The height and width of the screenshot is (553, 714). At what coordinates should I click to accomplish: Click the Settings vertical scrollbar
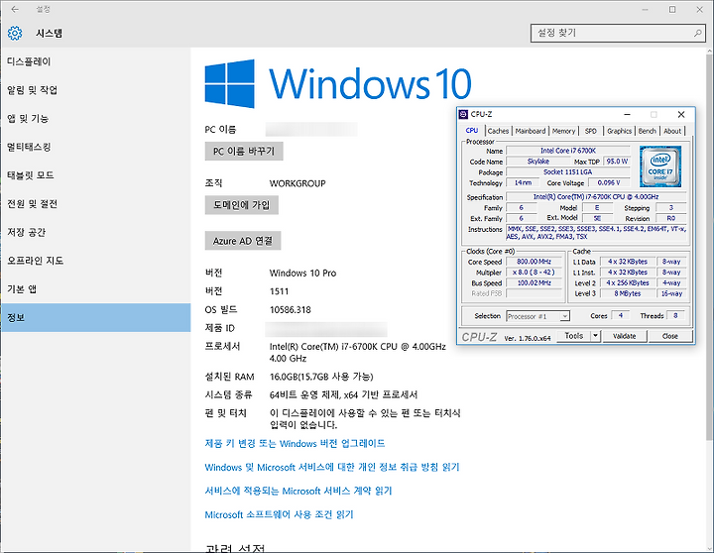[709, 246]
